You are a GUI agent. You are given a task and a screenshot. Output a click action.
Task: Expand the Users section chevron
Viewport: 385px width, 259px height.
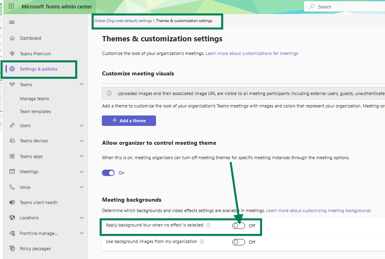coord(81,125)
